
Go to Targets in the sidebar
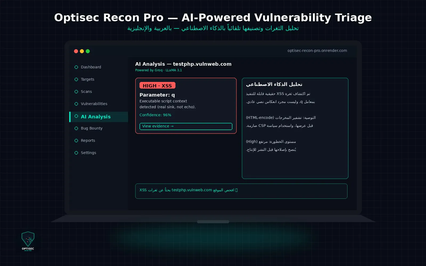pos(87,79)
